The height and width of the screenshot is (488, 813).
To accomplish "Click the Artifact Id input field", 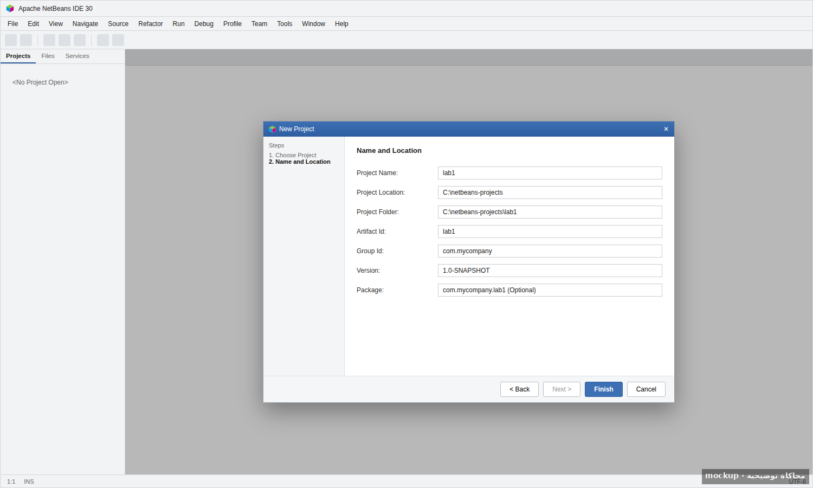I will (x=550, y=232).
